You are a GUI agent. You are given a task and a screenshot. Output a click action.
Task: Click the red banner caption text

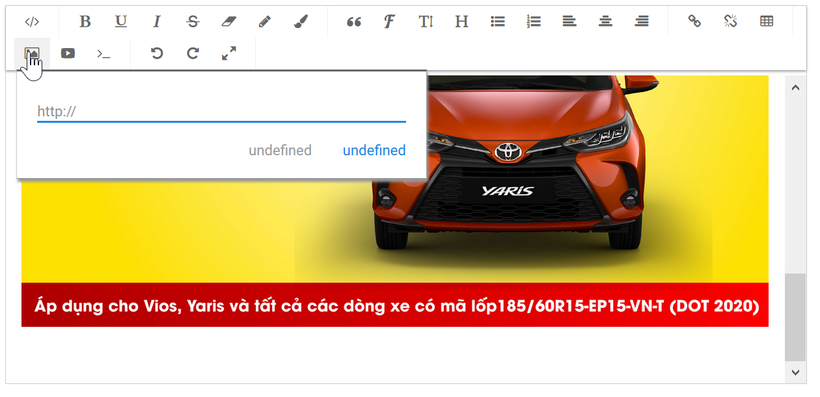tap(397, 305)
